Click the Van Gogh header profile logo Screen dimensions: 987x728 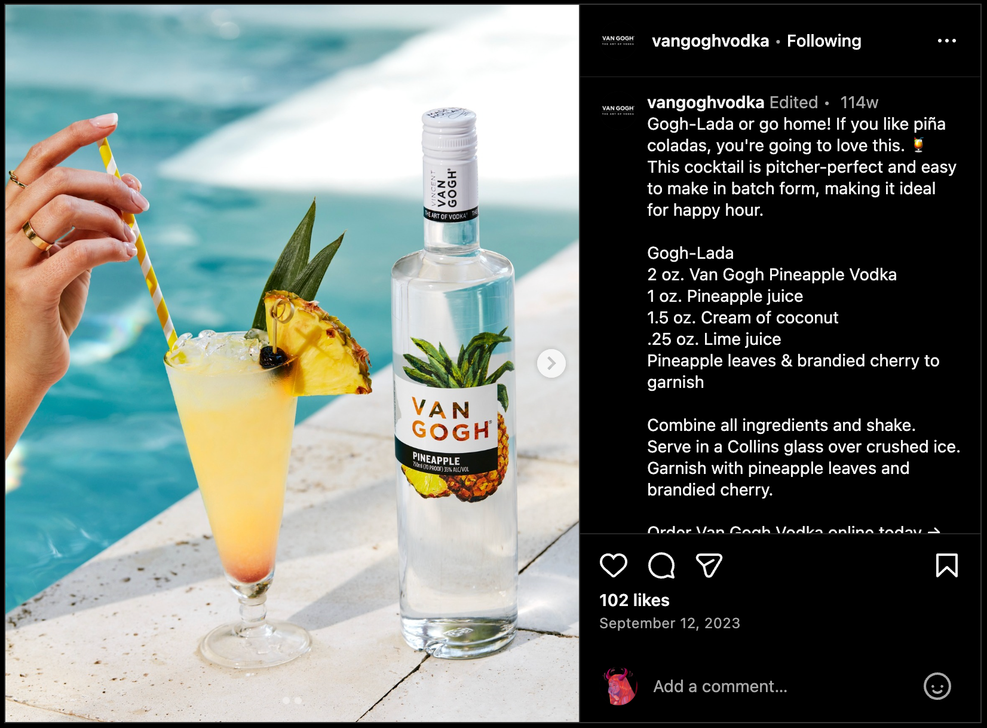618,41
